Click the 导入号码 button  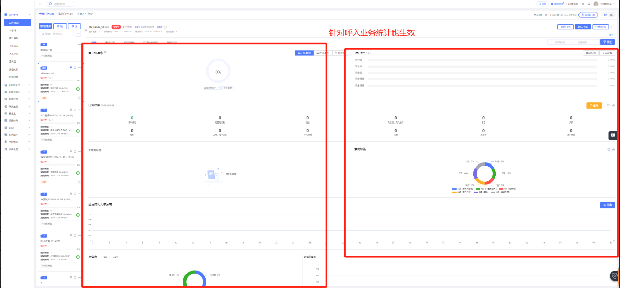coord(583,27)
